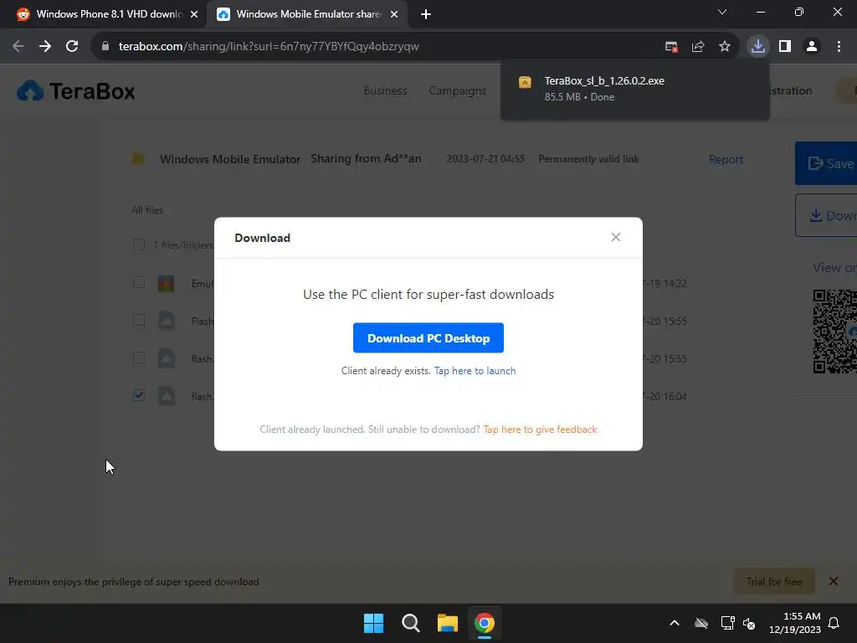857x643 pixels.
Task: Check the 15:55 Flash row checkbox, upper one
Action: (x=139, y=321)
